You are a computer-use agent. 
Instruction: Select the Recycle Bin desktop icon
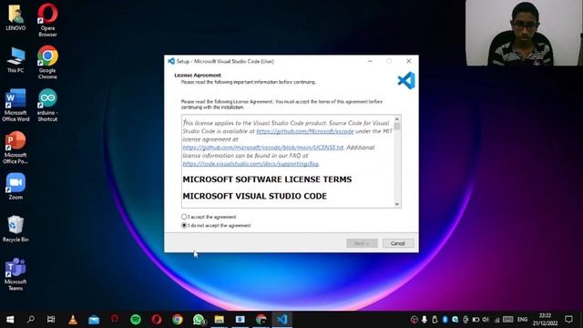tap(15, 229)
